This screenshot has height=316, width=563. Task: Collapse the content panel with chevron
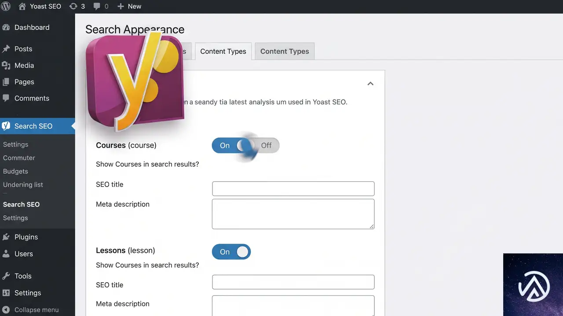coord(370,83)
